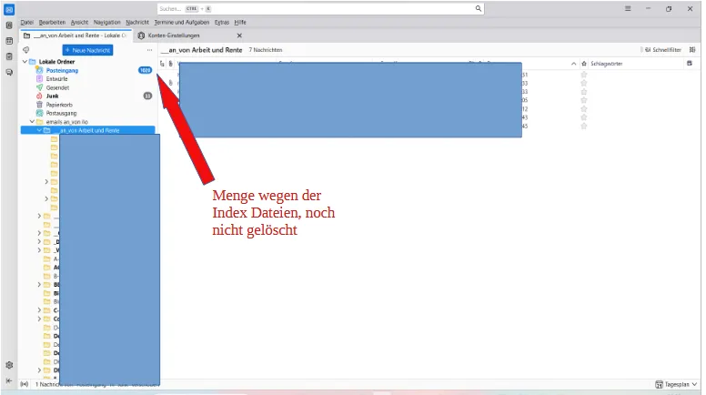Viewport: 706px width, 395px height.
Task: Click the calendar icon beside Tagesplan
Action: (x=660, y=384)
